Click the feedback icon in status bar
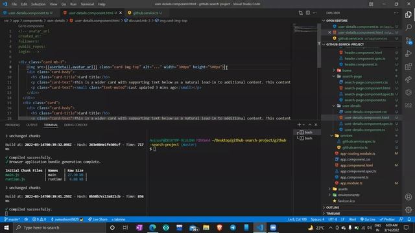Screen dimensions: 415x233 [401, 219]
